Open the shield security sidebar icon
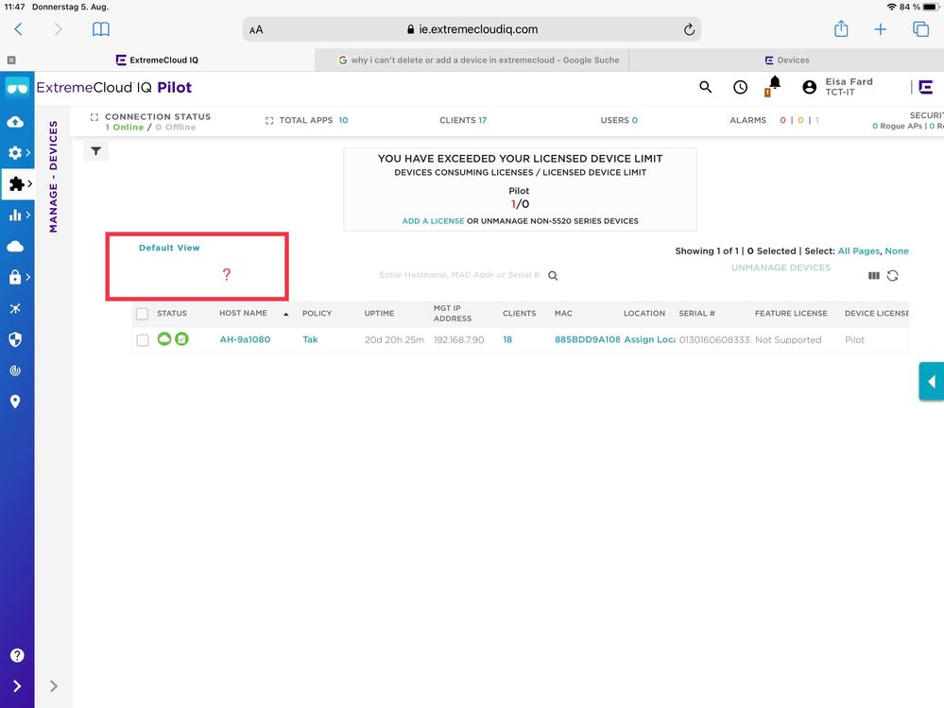This screenshot has width=944, height=708. click(16, 339)
